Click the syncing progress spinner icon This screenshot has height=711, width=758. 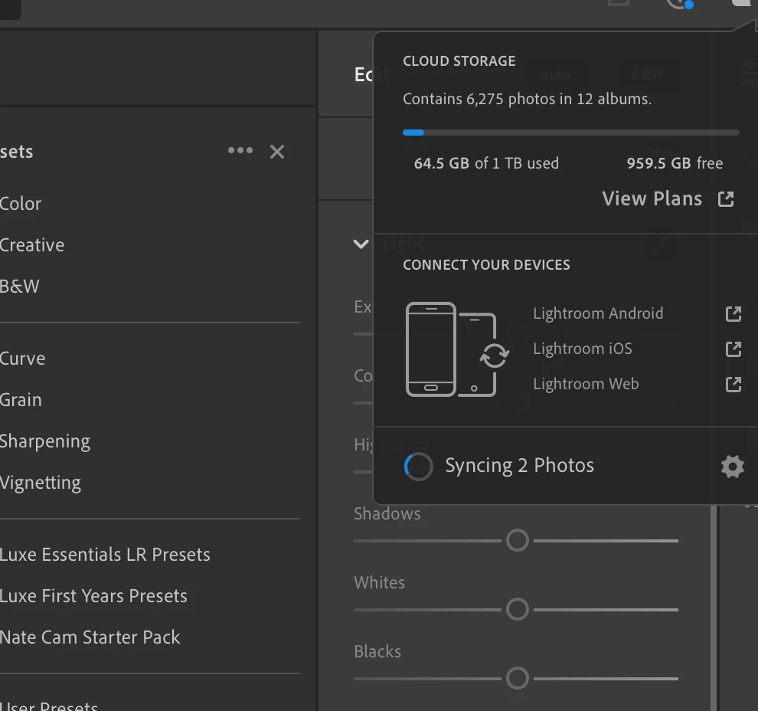pos(418,466)
